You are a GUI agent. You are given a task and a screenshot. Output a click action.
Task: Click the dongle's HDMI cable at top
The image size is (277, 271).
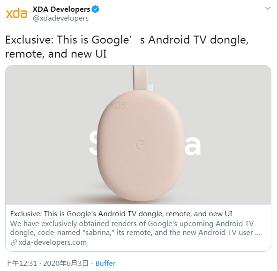click(x=141, y=79)
